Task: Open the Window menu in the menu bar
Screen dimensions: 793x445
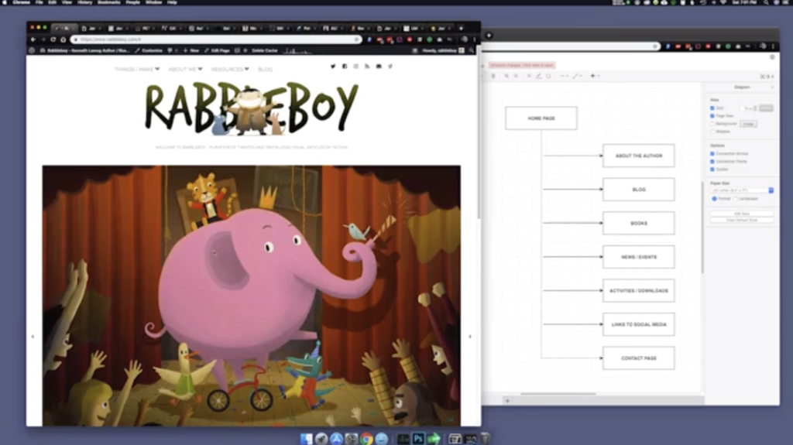Action: tap(154, 2)
